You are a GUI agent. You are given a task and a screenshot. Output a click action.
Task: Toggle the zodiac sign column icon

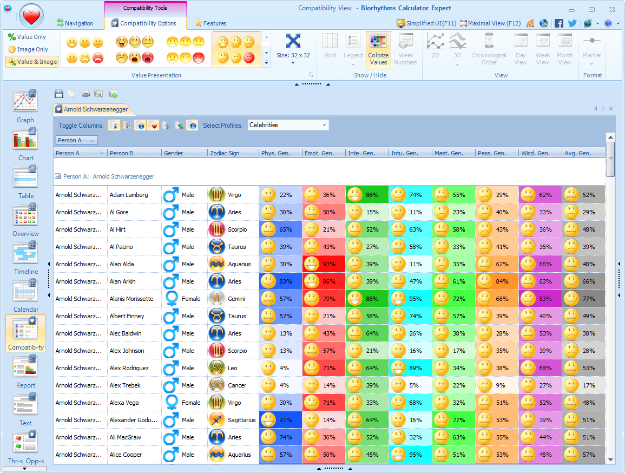[140, 126]
